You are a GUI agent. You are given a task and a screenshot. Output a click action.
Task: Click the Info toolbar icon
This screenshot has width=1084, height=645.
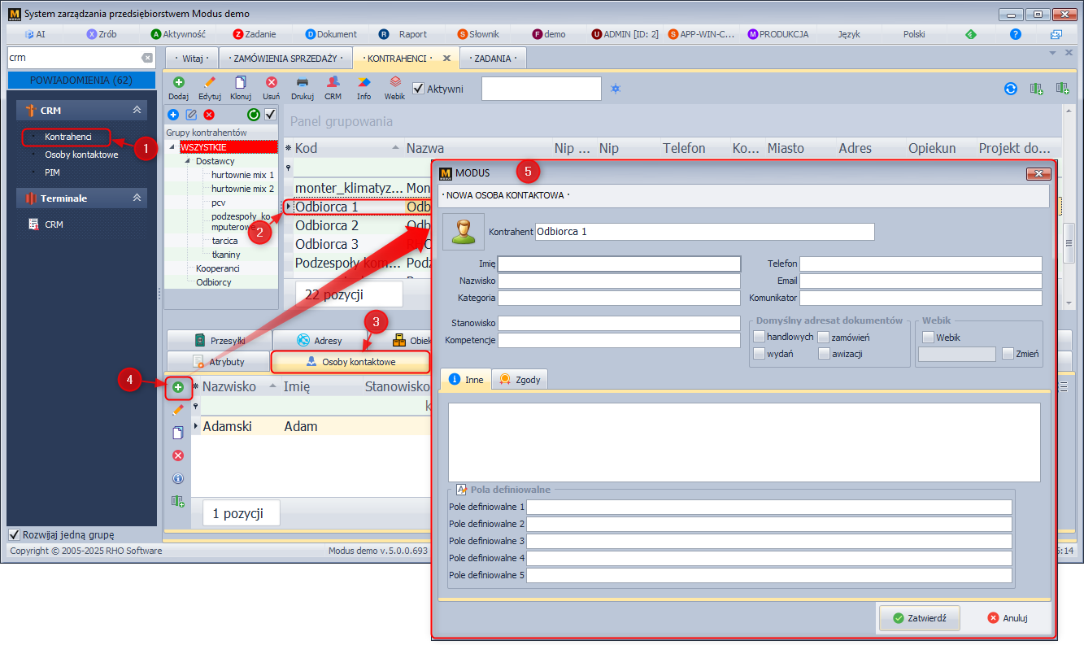point(364,83)
